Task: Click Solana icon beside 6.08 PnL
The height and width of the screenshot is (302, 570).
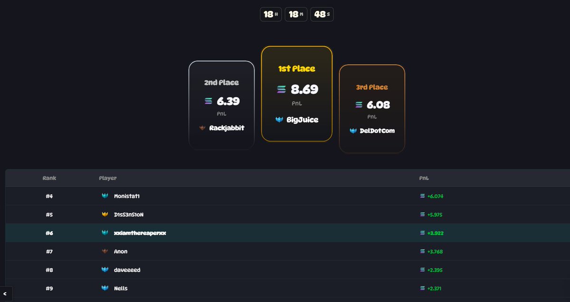Action: point(359,105)
